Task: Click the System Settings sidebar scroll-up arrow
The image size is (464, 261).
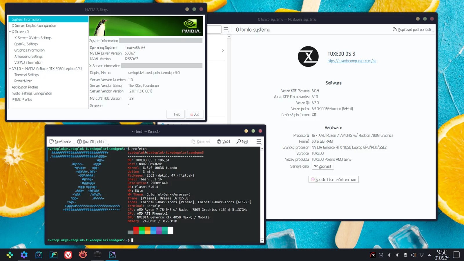Action: tap(229, 36)
